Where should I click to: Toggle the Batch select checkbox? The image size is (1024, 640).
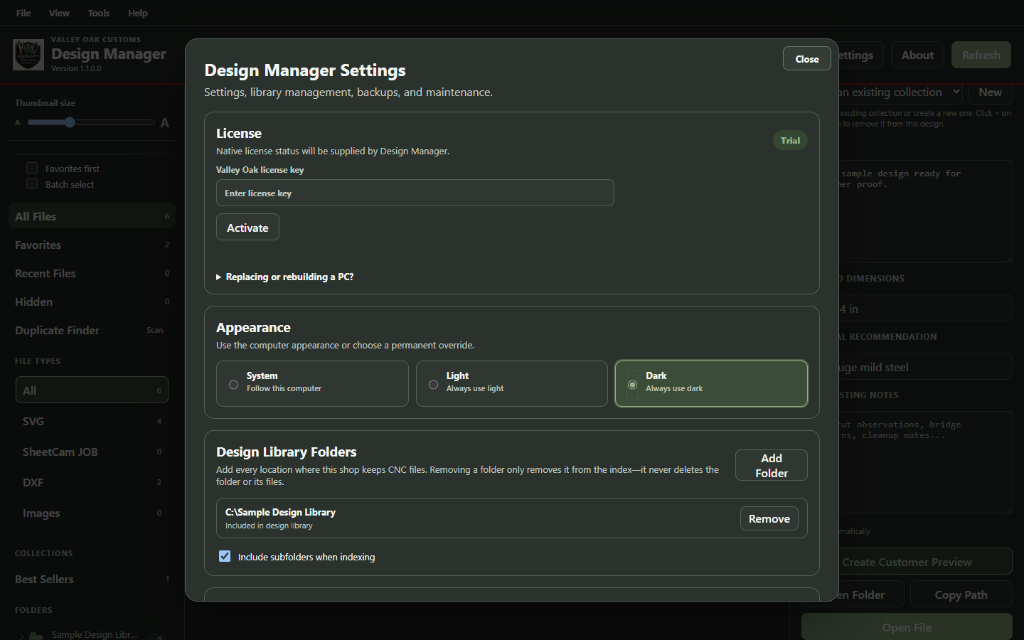[x=32, y=183]
